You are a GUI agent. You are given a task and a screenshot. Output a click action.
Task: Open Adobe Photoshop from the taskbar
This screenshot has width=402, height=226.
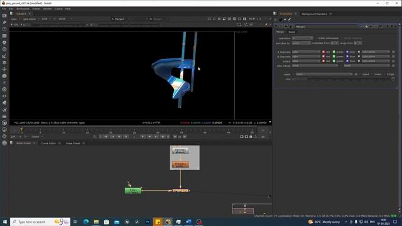(x=148, y=222)
